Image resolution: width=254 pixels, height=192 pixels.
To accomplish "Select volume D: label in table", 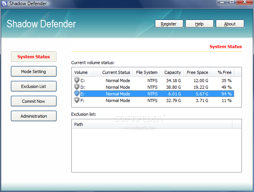I will point(82,87).
